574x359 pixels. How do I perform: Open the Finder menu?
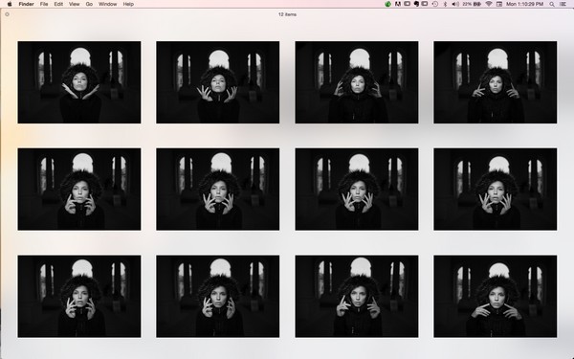[x=27, y=4]
